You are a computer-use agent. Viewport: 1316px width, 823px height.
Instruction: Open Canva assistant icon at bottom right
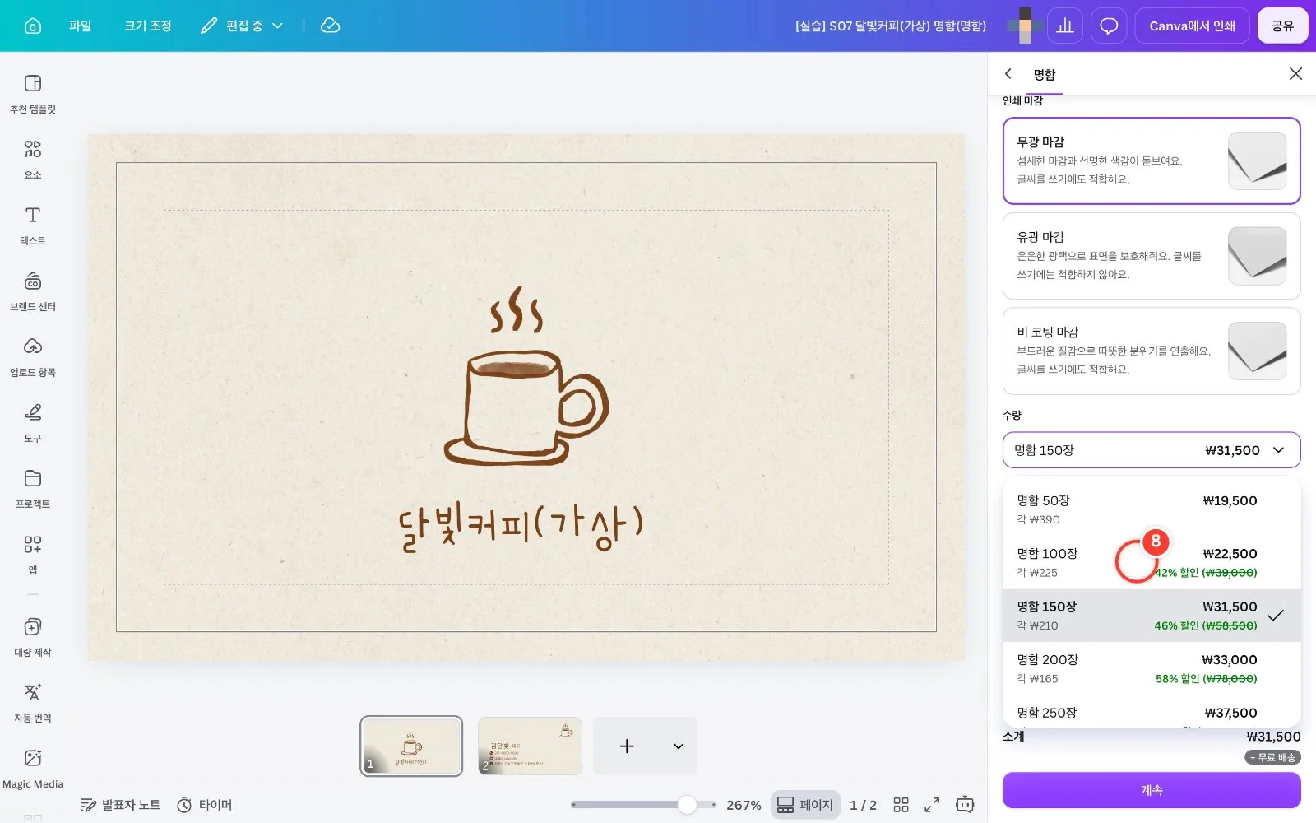(965, 805)
